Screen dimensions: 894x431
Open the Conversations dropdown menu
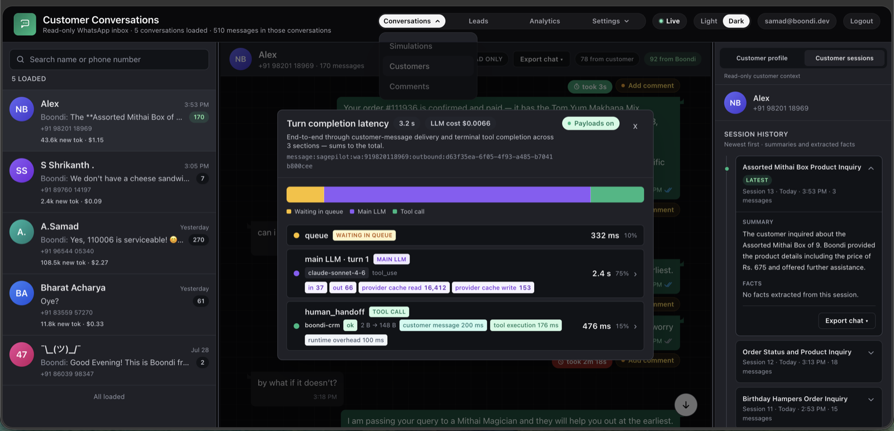click(x=412, y=21)
